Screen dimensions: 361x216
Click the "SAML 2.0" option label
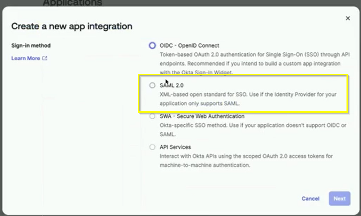173,86
